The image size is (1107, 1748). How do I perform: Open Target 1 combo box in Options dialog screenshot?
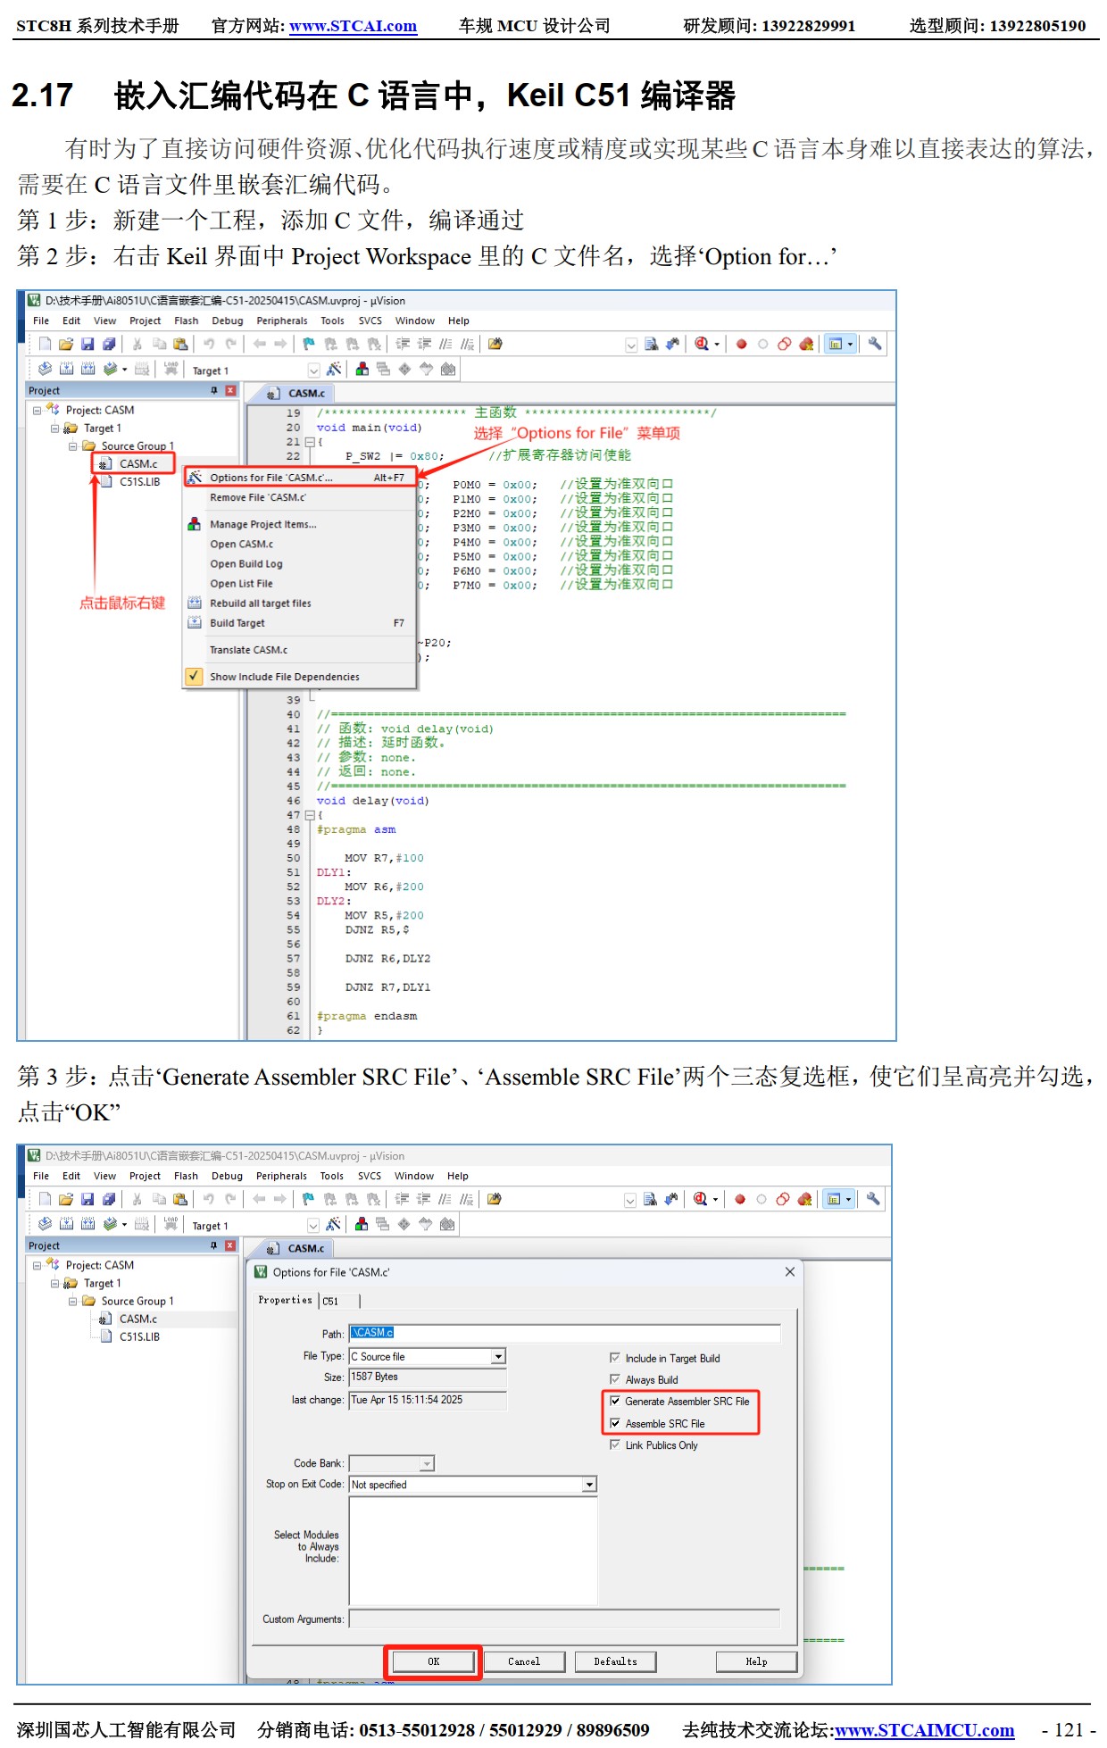(312, 1226)
